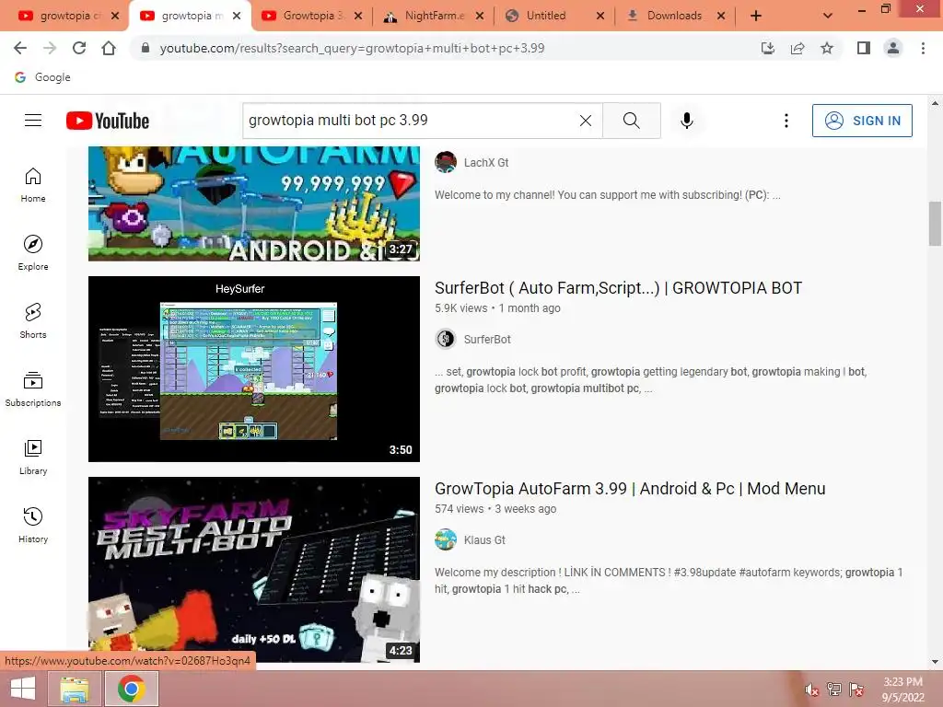Viewport: 943px width, 707px height.
Task: Close the NightFarm tab
Action: (479, 16)
